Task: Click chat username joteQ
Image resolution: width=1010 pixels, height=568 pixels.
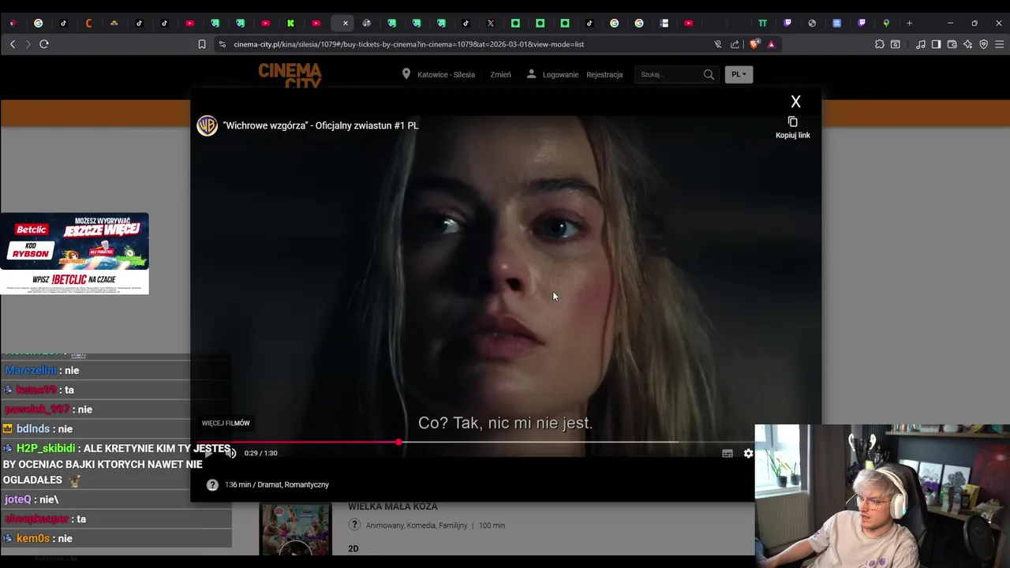Action: [x=18, y=499]
